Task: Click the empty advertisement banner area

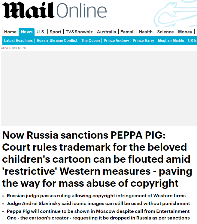Action: point(99,88)
